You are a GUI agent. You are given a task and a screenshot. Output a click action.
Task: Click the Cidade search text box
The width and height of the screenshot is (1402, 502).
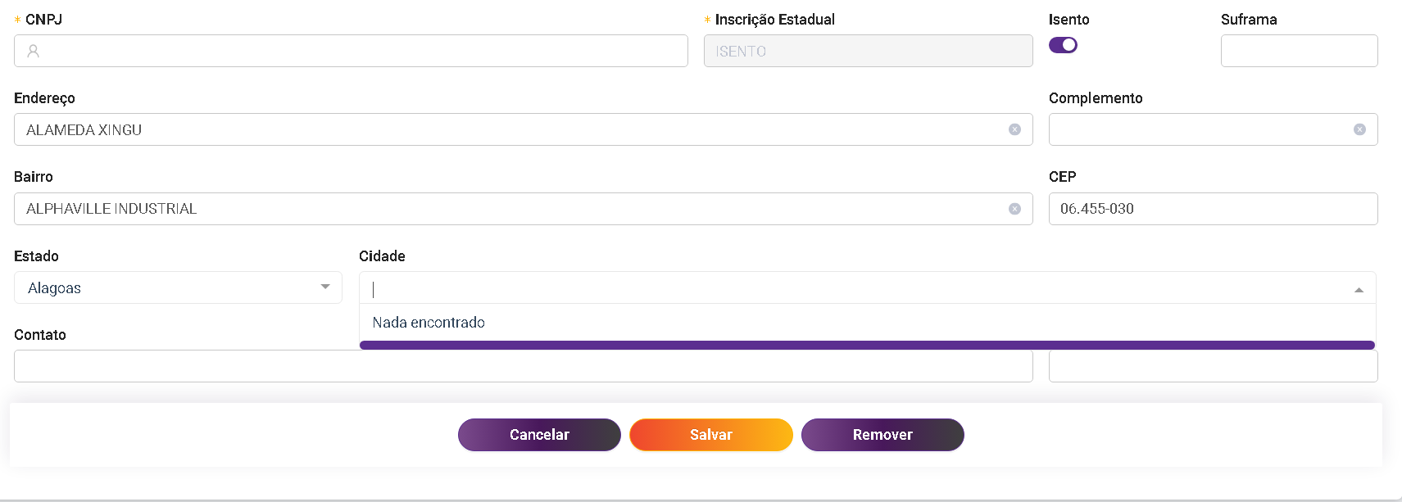tap(852, 289)
